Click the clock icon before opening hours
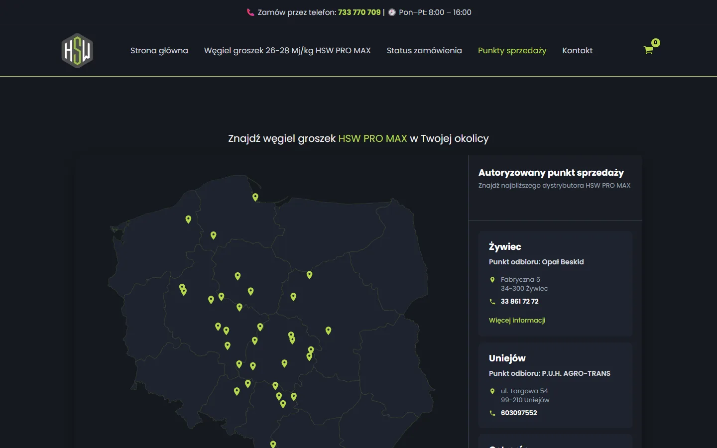 pyautogui.click(x=392, y=12)
